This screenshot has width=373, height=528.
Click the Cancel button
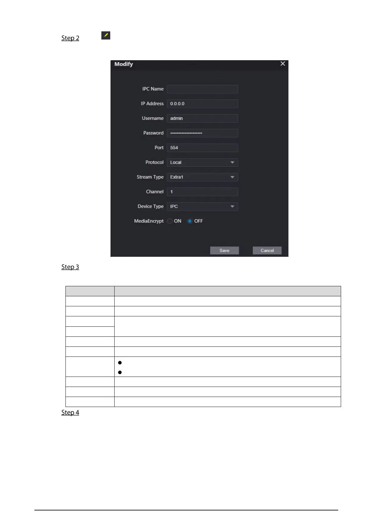(267, 251)
